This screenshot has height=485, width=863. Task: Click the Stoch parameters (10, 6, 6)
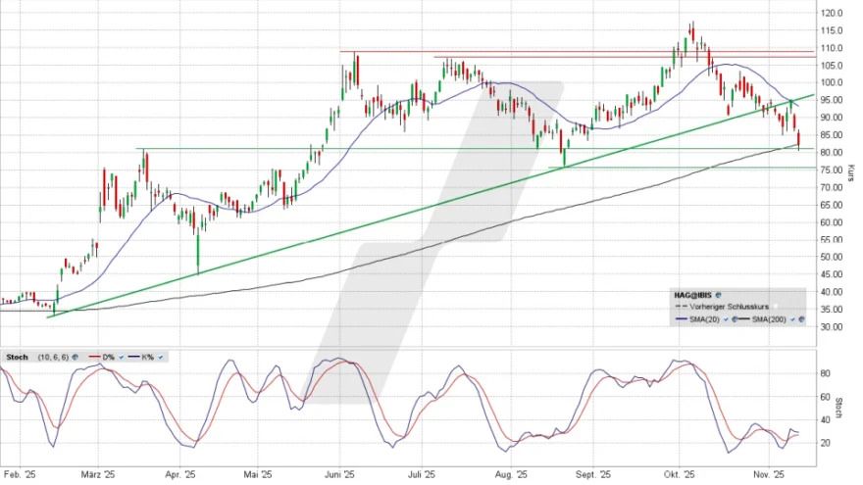[53, 357]
